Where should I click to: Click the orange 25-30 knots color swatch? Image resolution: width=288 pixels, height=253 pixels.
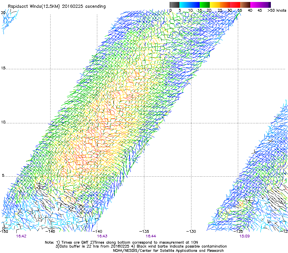225,5
